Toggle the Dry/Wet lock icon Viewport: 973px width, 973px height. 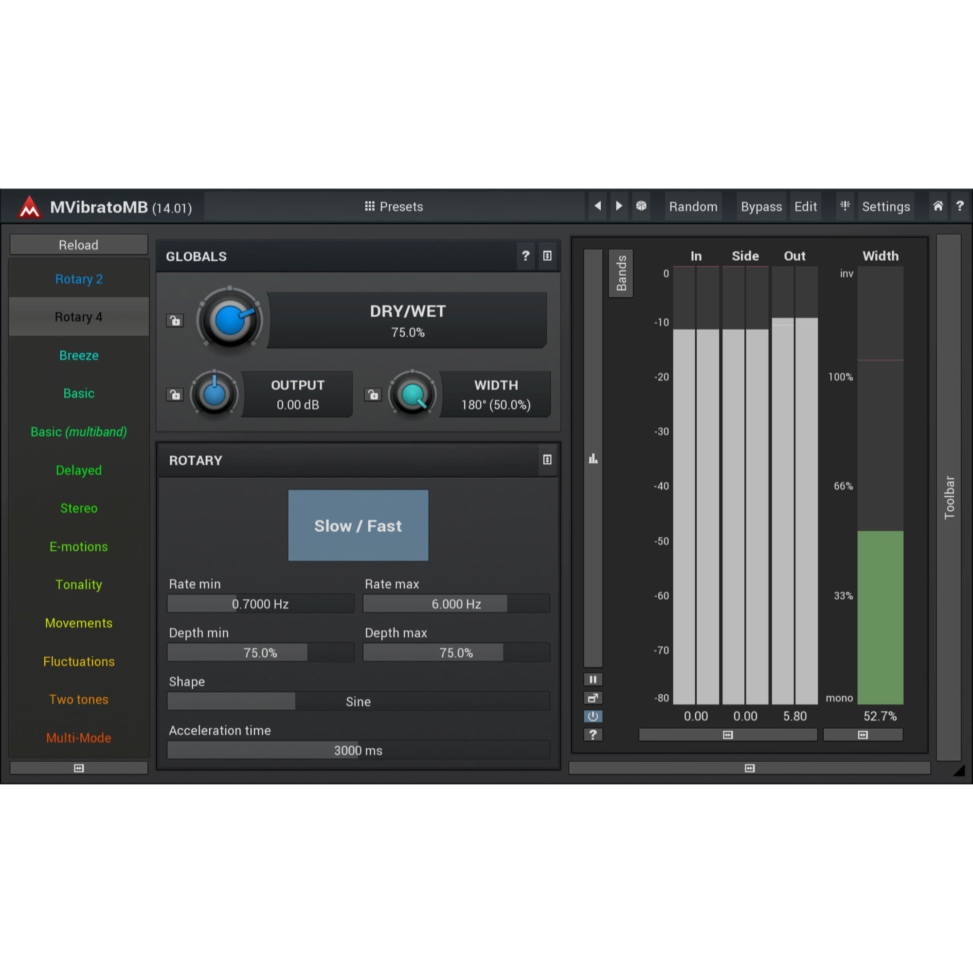[x=175, y=320]
